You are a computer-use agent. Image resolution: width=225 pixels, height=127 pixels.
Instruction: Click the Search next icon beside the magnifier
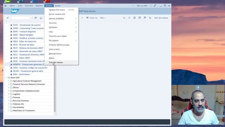point(129,18)
